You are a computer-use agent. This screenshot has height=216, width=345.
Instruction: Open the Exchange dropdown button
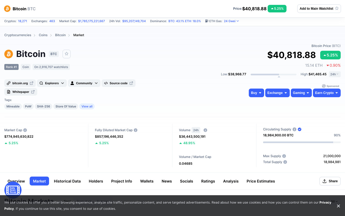pos(277,93)
